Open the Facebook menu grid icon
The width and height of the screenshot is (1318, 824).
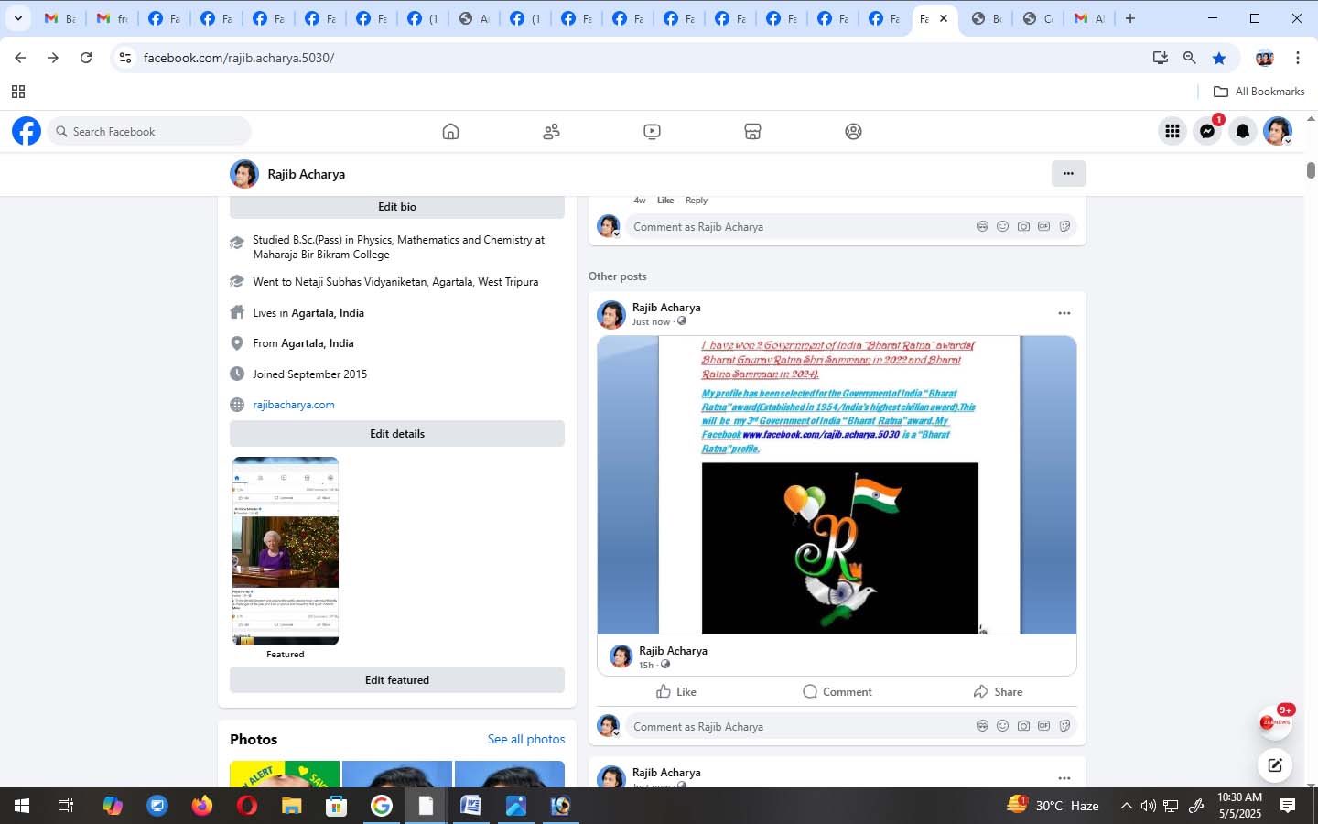coord(1172,131)
